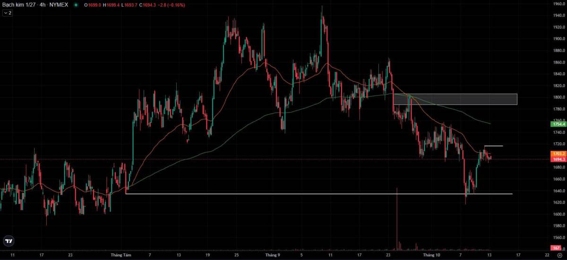Select the short white line near 1716
567x260 pixels.
(493, 146)
